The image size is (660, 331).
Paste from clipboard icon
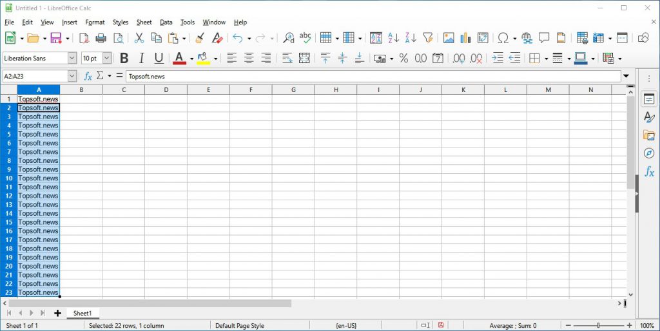[173, 38]
